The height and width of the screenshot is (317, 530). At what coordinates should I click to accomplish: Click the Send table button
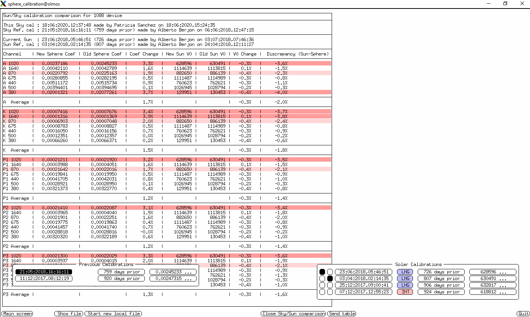(x=342, y=314)
